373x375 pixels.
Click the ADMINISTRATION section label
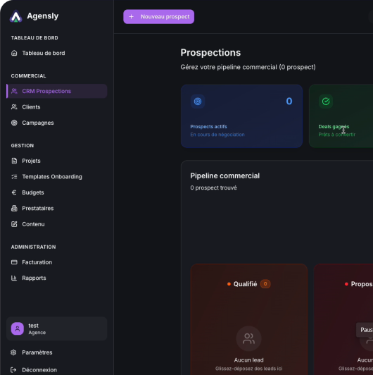coord(34,247)
